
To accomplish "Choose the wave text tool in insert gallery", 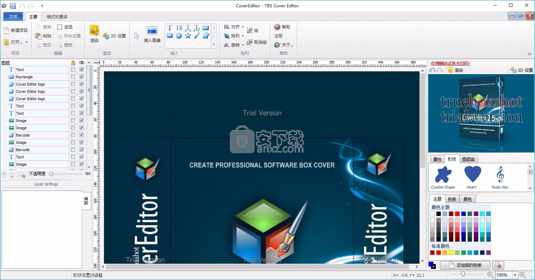I will (197, 28).
